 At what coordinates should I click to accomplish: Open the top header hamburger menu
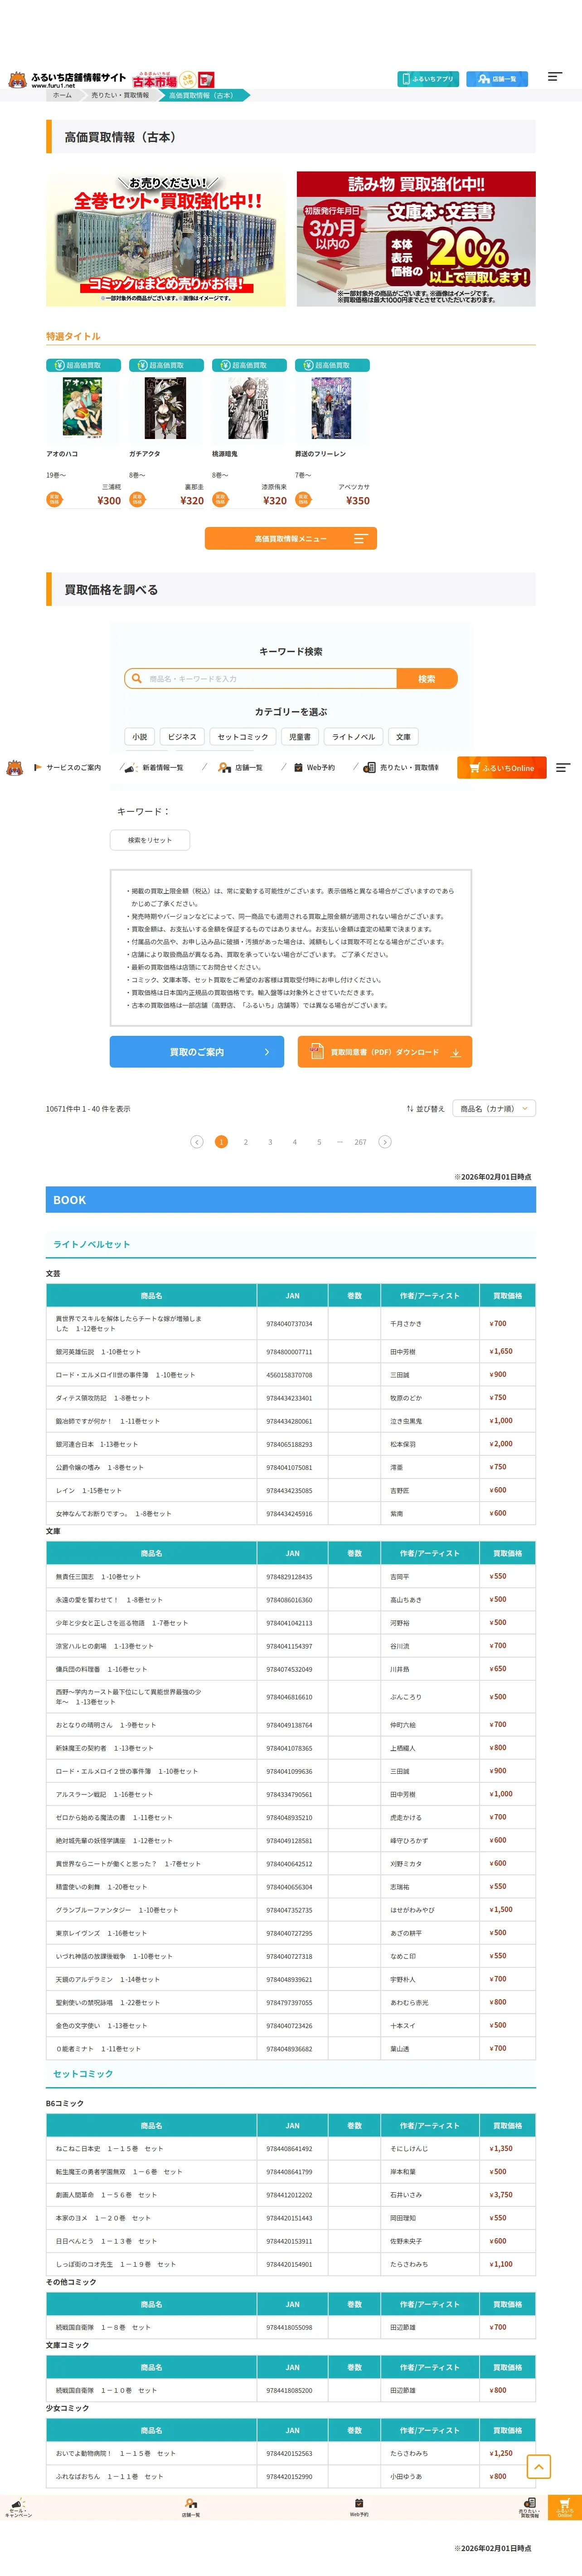(x=555, y=77)
